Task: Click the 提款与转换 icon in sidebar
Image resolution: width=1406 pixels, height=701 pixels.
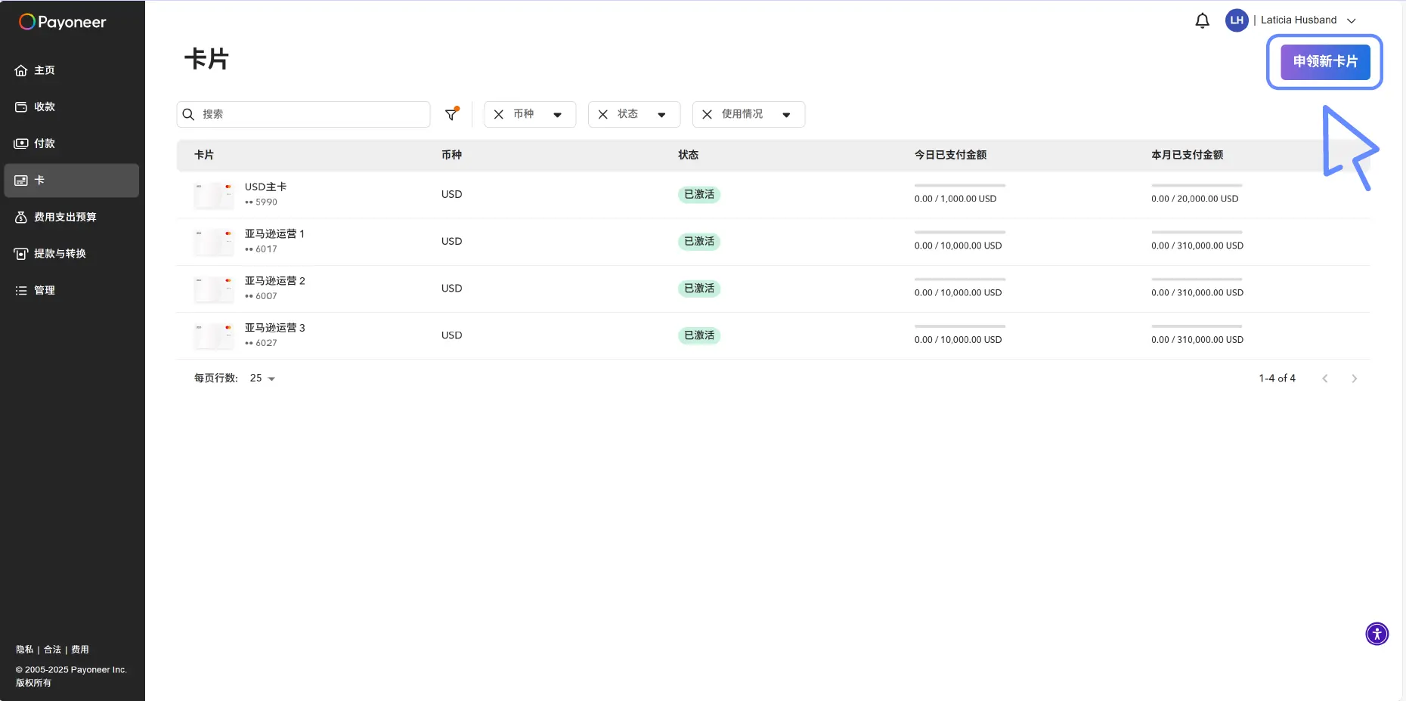Action: (x=21, y=254)
